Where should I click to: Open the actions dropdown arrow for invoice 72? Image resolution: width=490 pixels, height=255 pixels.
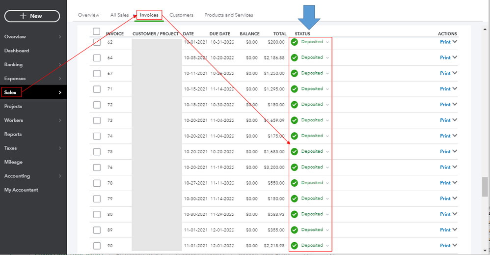(x=455, y=104)
